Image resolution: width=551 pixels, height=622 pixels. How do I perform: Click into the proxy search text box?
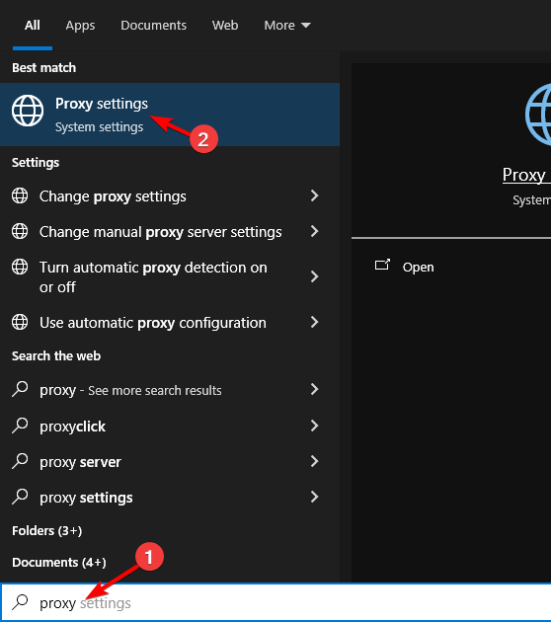click(x=275, y=603)
